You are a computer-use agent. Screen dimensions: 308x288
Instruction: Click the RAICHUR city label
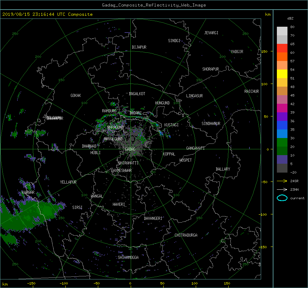click(252, 91)
